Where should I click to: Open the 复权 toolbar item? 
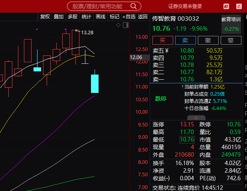[x=45, y=17]
